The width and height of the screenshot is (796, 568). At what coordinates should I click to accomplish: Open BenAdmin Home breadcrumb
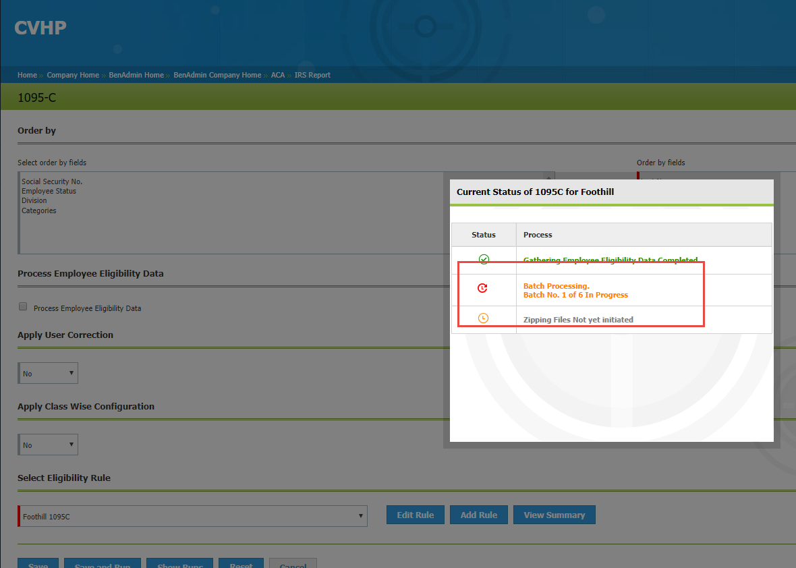click(136, 75)
